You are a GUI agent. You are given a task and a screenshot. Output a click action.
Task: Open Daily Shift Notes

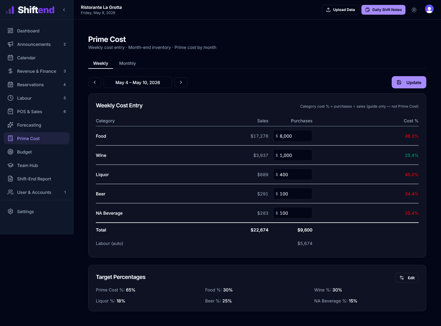click(383, 10)
